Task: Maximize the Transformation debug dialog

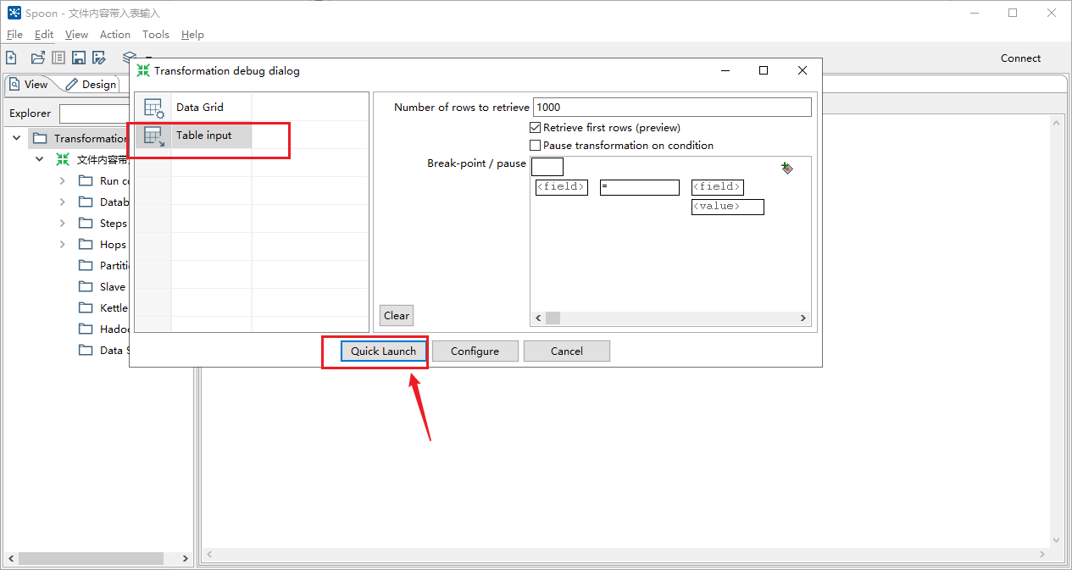Action: [764, 70]
